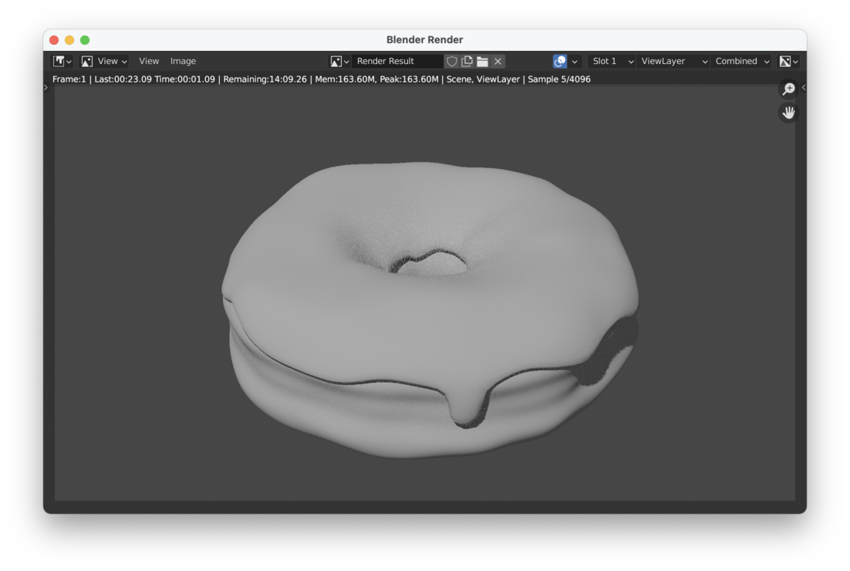The image size is (850, 571).
Task: Click the duplicate image icon after the name field
Action: click(x=466, y=61)
